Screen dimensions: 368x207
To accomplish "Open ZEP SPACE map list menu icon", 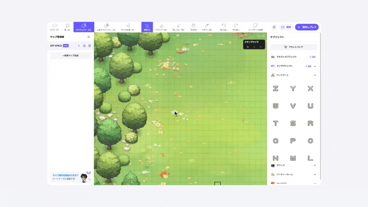I will 79,46.
